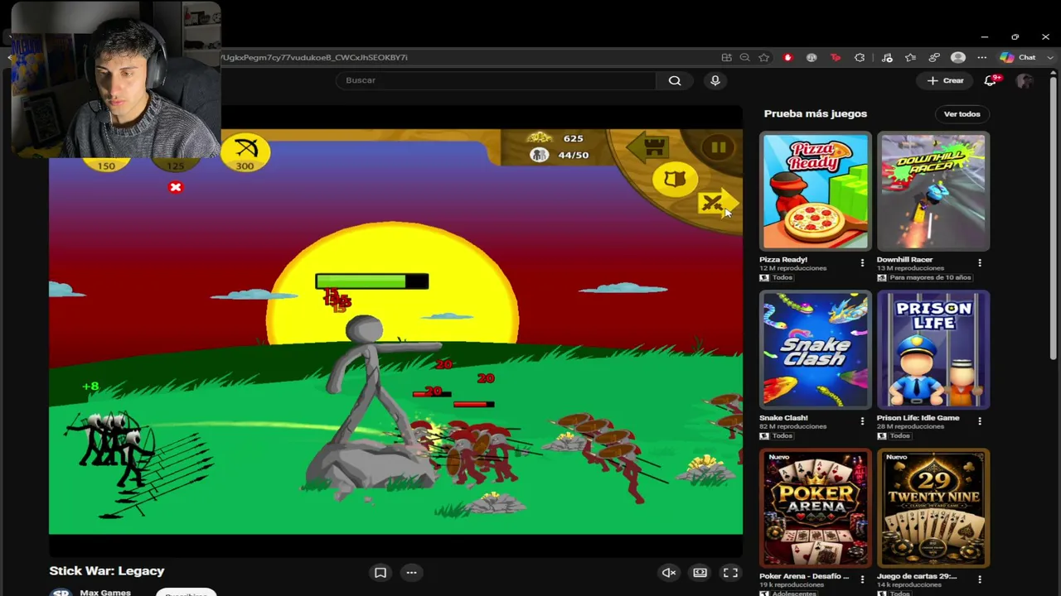Open more options for Poker Arena

click(x=862, y=579)
